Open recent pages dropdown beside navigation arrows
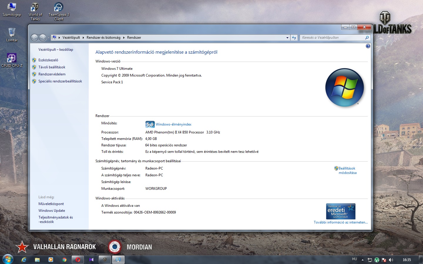The height and width of the screenshot is (264, 423). 48,38
